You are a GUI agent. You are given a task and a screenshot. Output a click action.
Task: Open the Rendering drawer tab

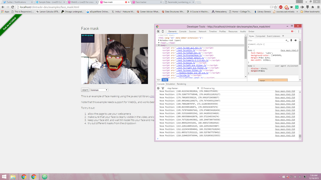coord(182,84)
